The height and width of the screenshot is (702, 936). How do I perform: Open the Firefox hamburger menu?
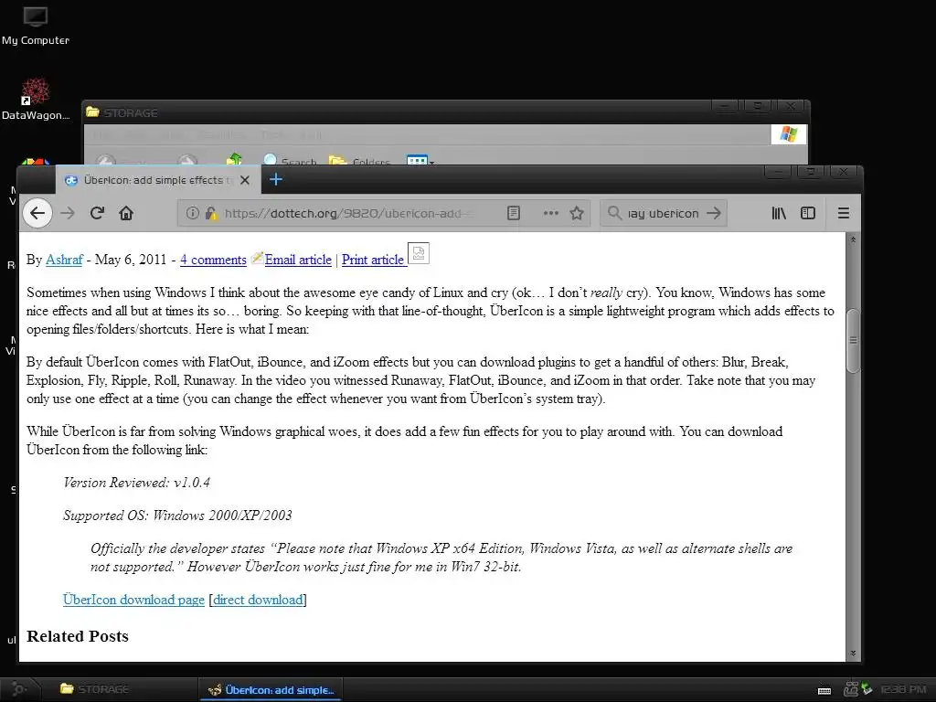(x=844, y=213)
